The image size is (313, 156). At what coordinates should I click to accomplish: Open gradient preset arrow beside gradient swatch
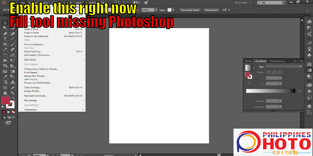point(254,68)
